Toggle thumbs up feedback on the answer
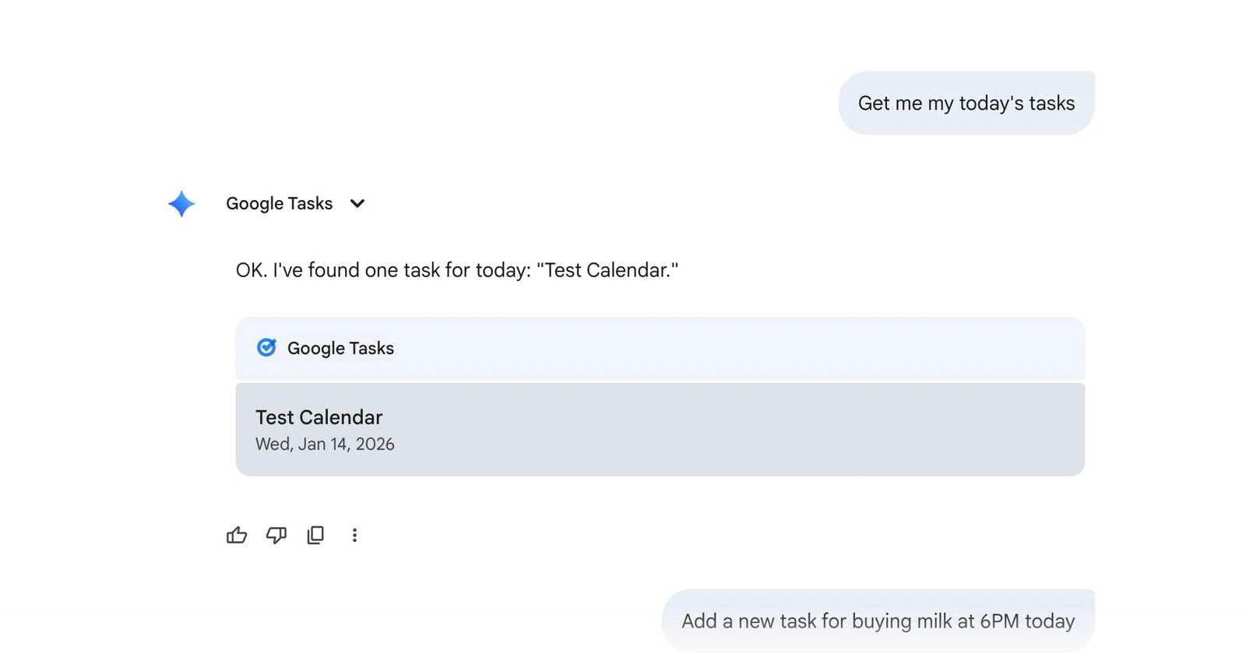The width and height of the screenshot is (1246, 658). point(237,535)
